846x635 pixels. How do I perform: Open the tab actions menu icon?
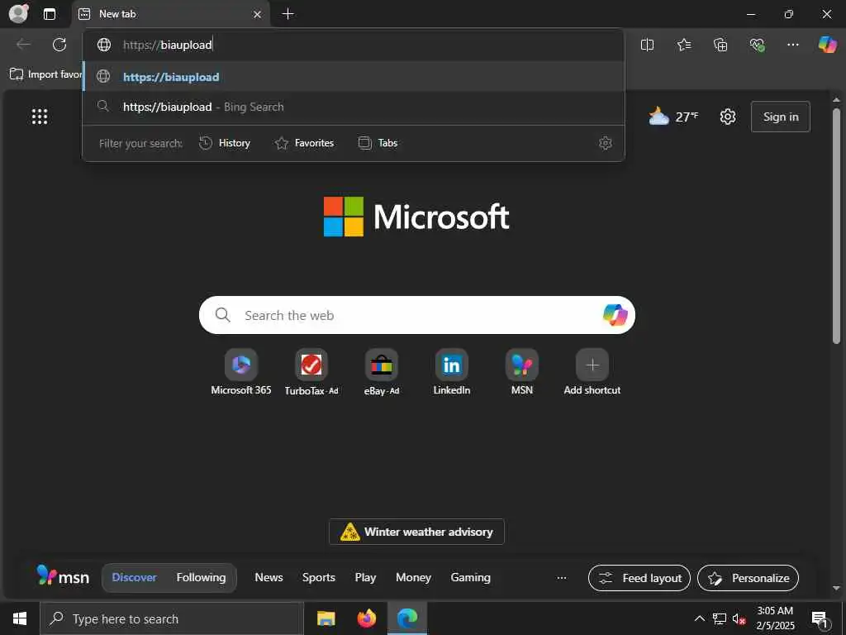coord(50,14)
